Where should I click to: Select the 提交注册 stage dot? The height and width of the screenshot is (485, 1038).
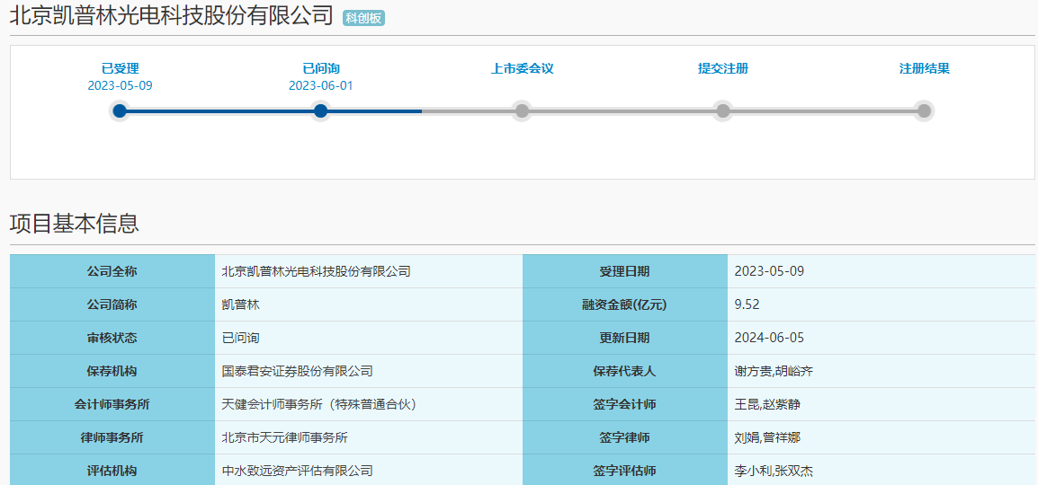pos(722,110)
